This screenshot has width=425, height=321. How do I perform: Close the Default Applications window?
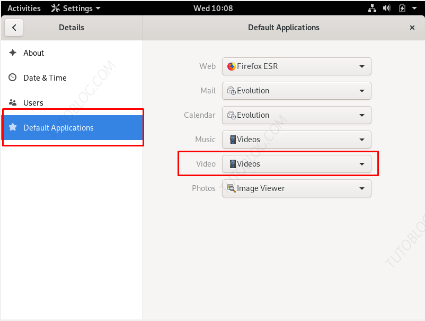412,28
